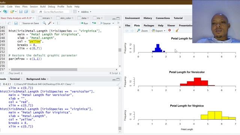Click the Source button
240x135 pixels.
pos(105,23)
